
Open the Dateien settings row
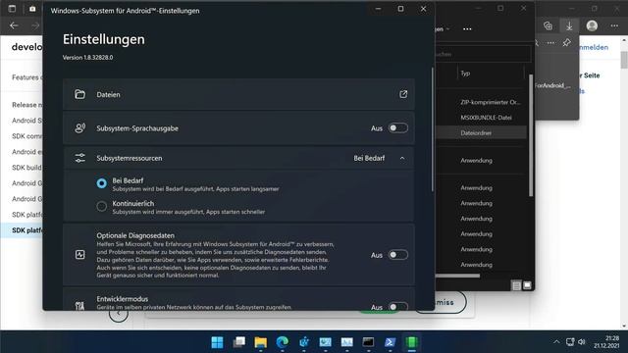(x=238, y=94)
